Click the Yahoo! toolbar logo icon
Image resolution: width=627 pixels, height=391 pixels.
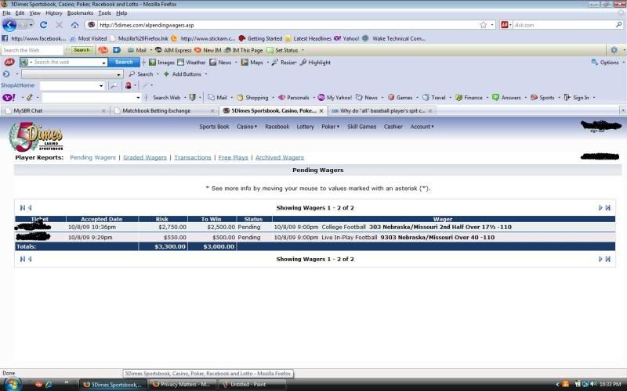9,98
